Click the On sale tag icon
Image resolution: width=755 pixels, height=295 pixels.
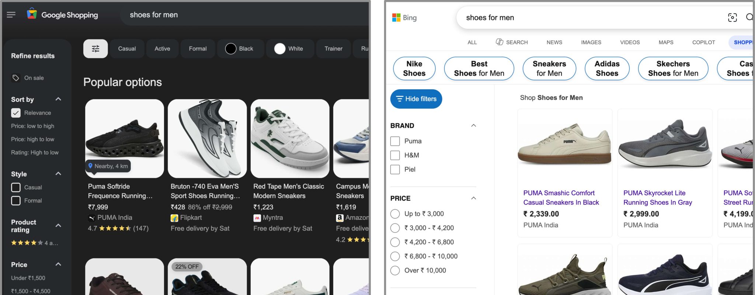[x=15, y=78]
